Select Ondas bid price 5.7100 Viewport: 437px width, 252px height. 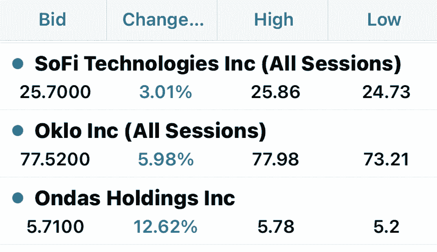[55, 226]
